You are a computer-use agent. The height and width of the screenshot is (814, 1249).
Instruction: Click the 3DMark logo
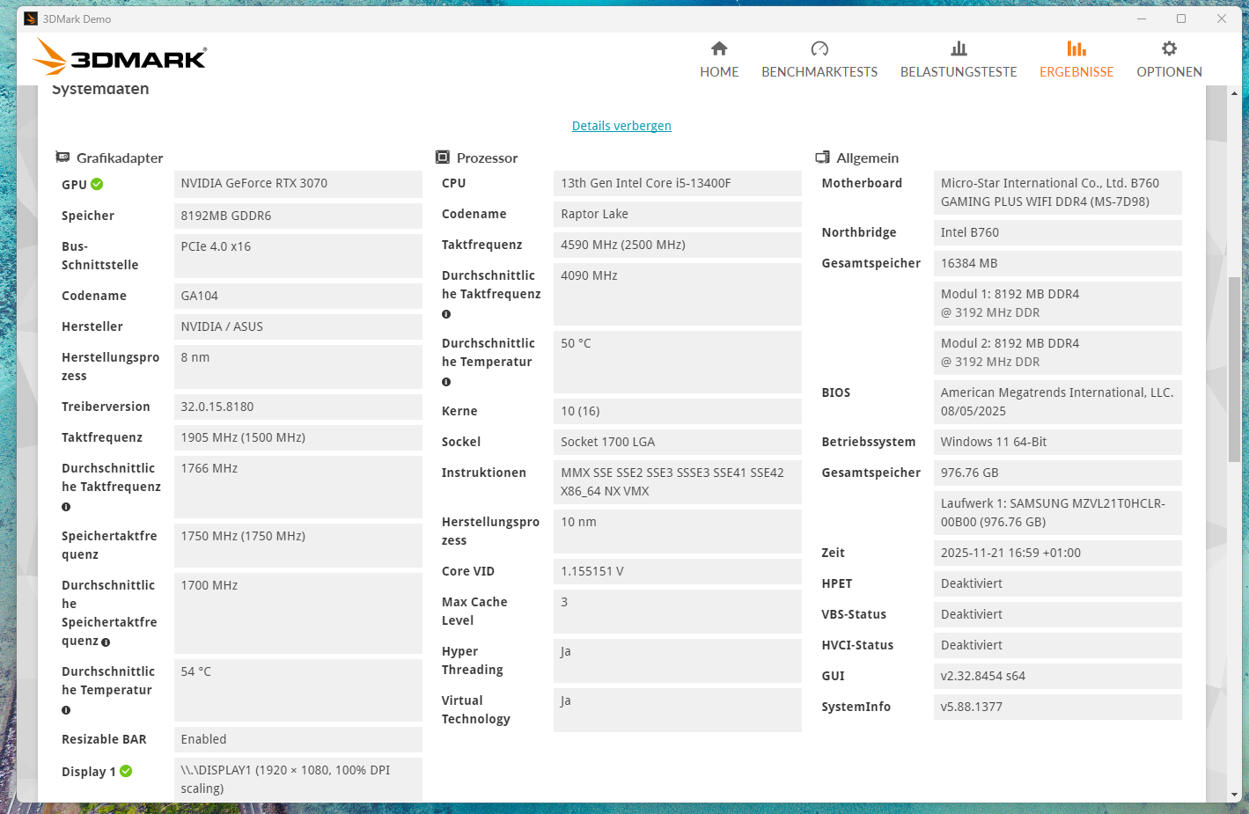pyautogui.click(x=120, y=57)
